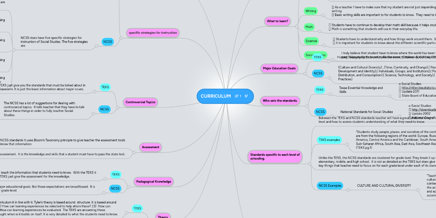Select the "Pedagogical Knowledge" node

coord(154,181)
